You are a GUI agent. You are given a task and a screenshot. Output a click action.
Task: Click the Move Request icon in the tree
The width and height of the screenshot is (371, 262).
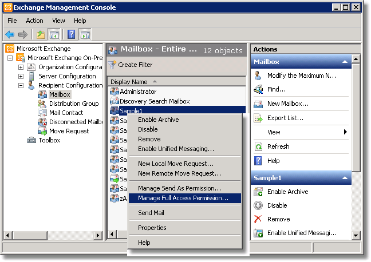42,131
